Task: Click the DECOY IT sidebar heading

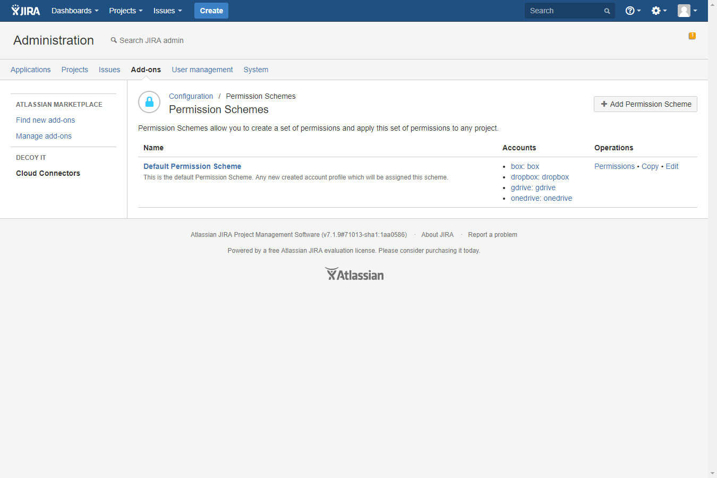Action: [x=31, y=158]
